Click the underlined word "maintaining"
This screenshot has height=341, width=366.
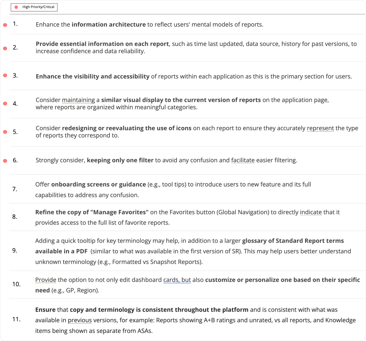pos(78,100)
